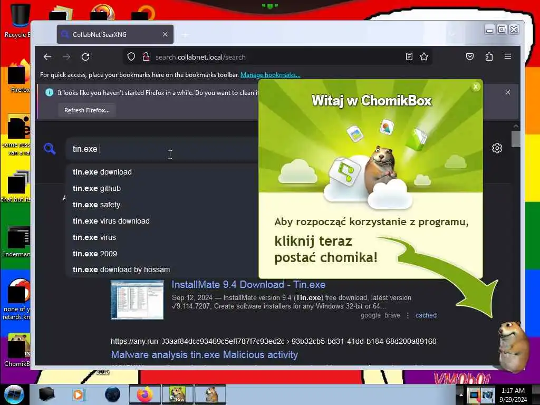Click the tin.exe search input field
540x405 pixels.
[x=162, y=149]
